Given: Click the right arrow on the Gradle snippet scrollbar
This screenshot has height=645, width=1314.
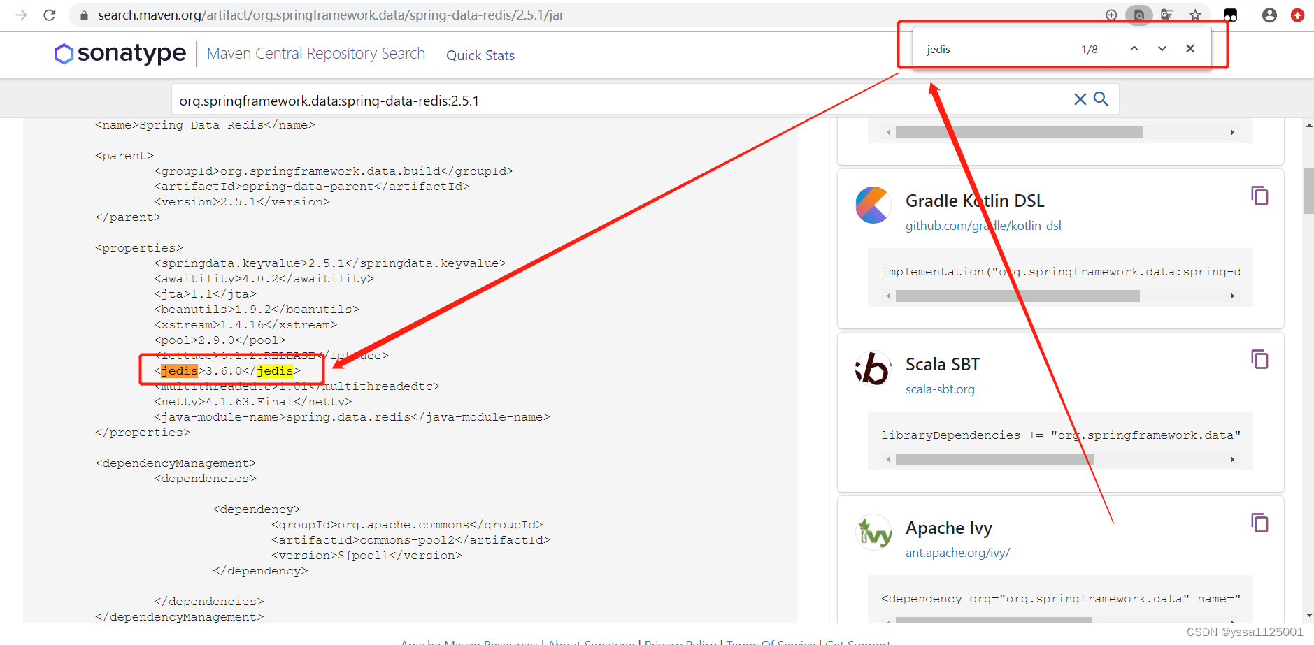Looking at the screenshot, I should [1232, 296].
